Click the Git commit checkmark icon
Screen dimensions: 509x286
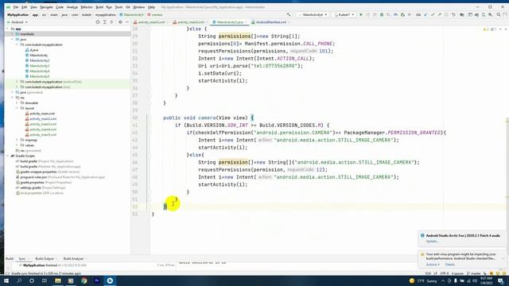[x=433, y=14]
